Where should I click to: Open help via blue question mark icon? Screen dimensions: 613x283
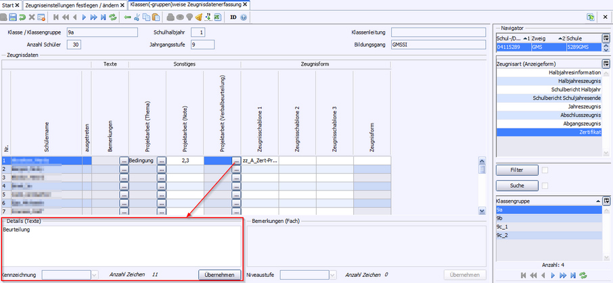tap(244, 16)
